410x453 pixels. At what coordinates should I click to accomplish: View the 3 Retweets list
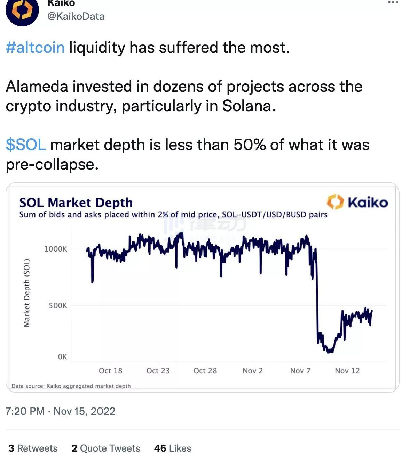tap(33, 448)
